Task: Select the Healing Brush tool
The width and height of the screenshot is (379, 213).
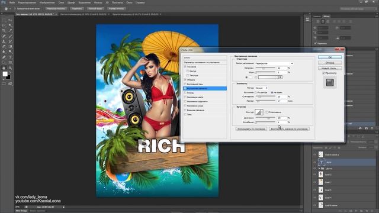Action: coord(4,36)
